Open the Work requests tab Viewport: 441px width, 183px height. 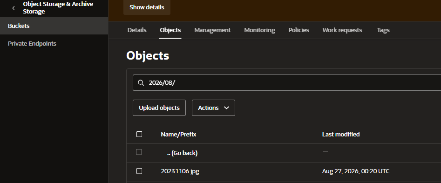[342, 30]
